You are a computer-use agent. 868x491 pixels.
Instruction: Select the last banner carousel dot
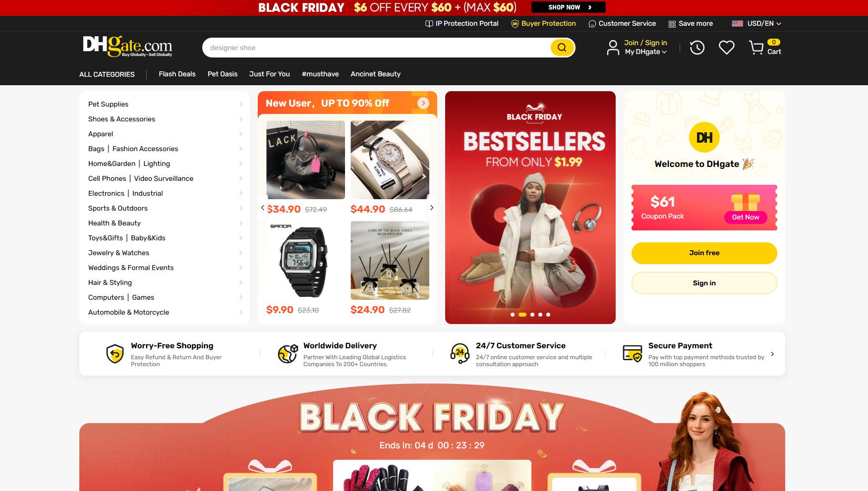pyautogui.click(x=548, y=315)
